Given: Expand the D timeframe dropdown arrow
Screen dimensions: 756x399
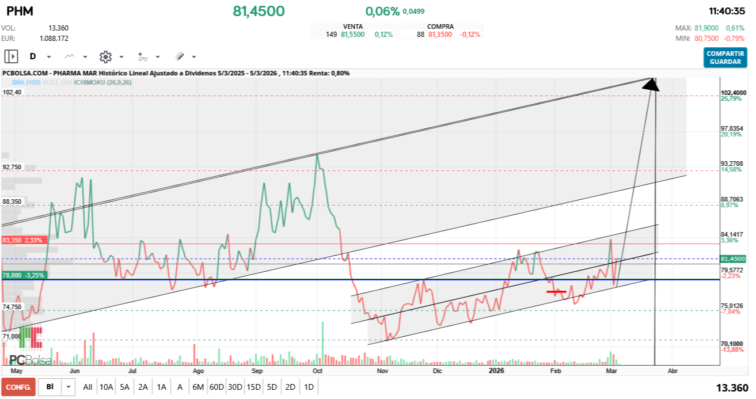Looking at the screenshot, I should click(x=49, y=57).
